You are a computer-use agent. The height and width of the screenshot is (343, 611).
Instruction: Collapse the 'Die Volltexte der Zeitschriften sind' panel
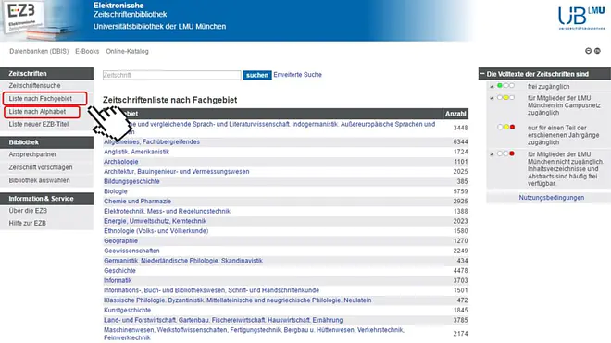482,74
